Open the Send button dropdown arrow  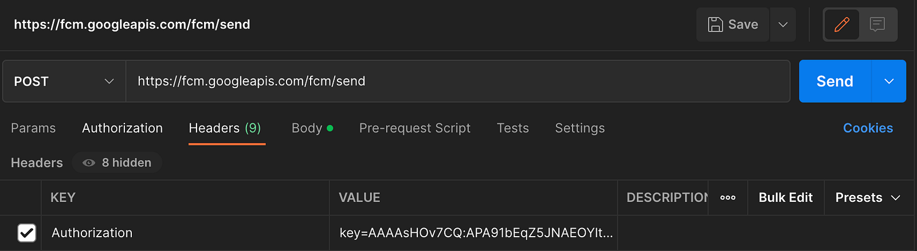(889, 81)
